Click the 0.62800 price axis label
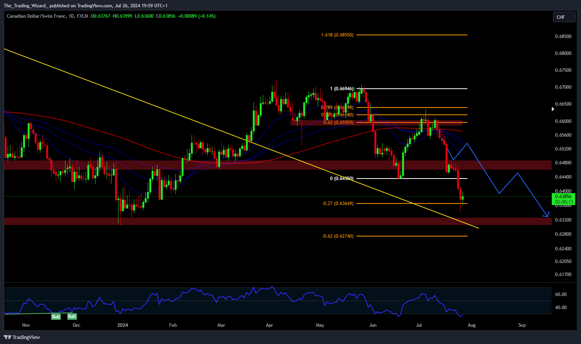Image resolution: width=581 pixels, height=344 pixels. 563,234
